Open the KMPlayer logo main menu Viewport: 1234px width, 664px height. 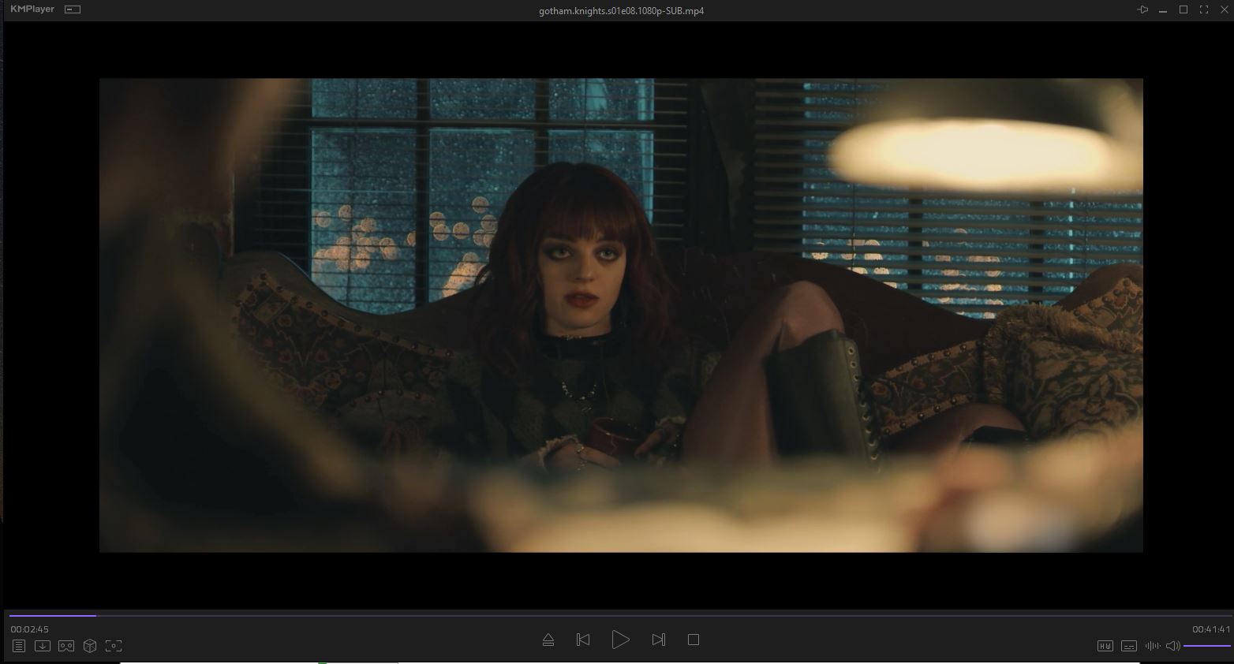tap(32, 9)
